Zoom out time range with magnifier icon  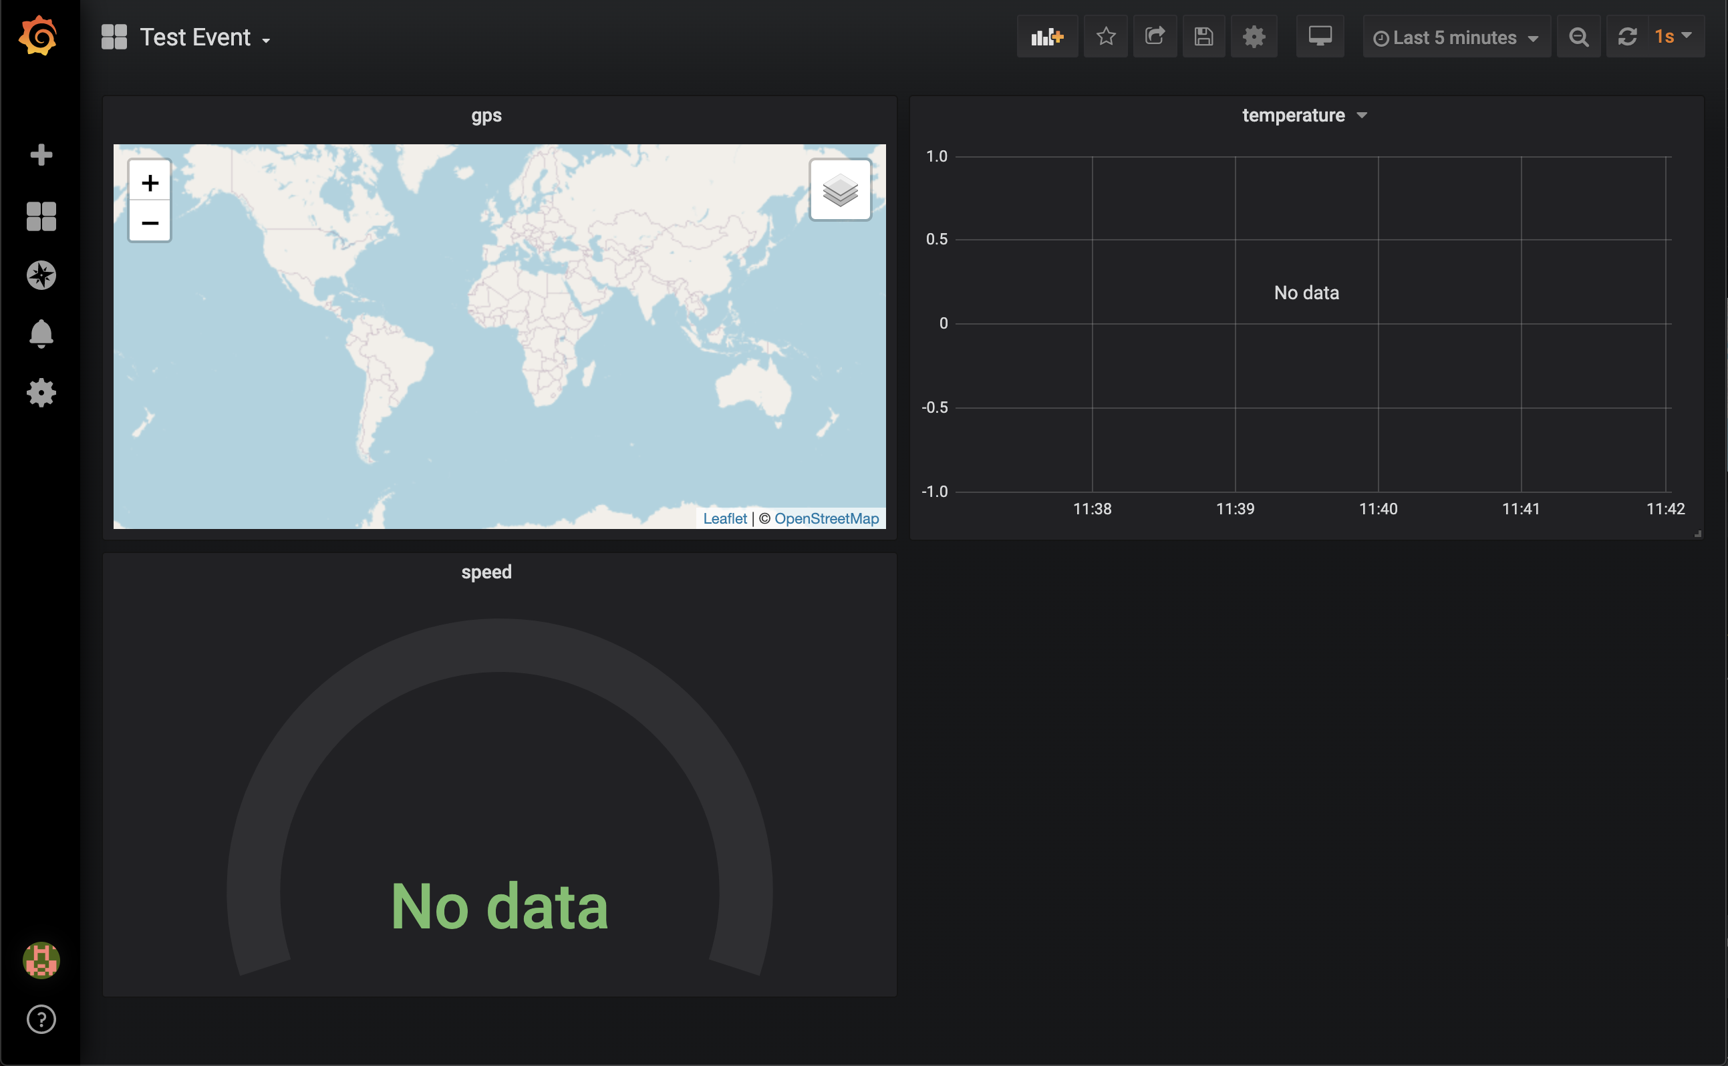(x=1578, y=37)
